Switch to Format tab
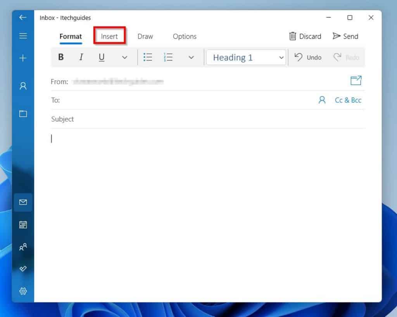 [x=71, y=36]
